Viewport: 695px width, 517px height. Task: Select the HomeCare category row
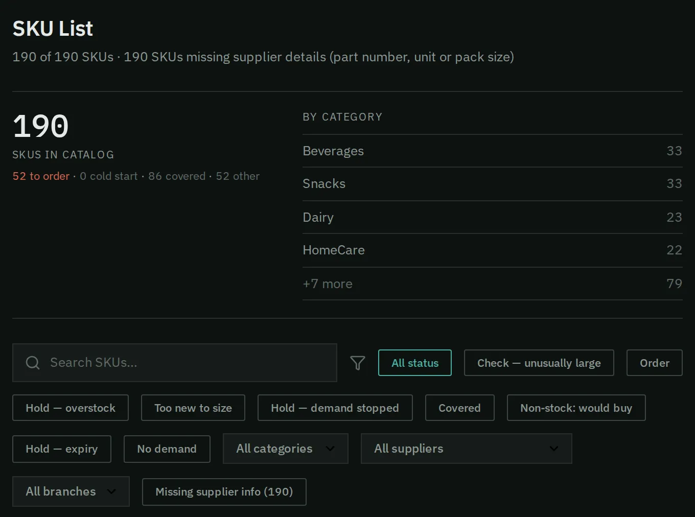coord(493,250)
